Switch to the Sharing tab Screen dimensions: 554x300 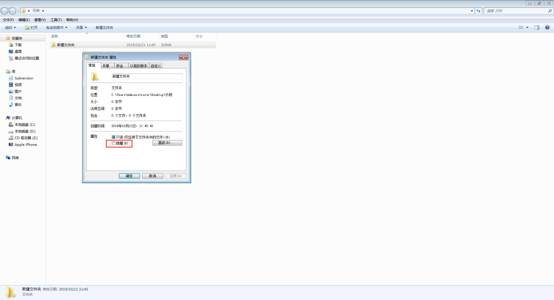[x=107, y=66]
